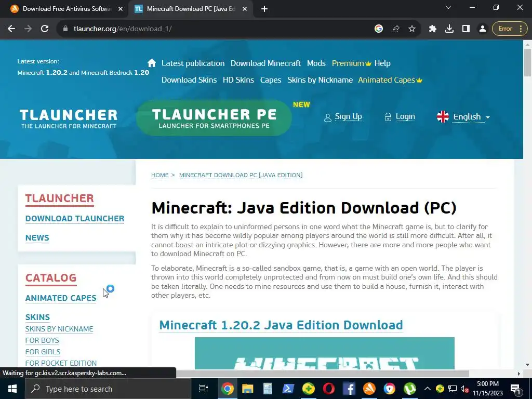Click the TLauncher logo

pos(69,119)
